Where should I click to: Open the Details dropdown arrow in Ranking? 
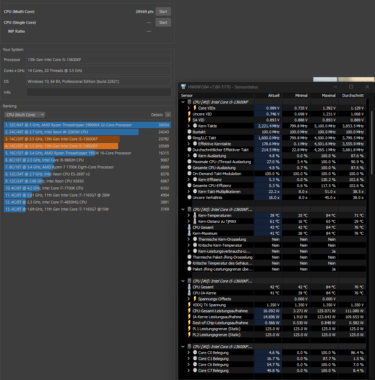click(x=168, y=115)
